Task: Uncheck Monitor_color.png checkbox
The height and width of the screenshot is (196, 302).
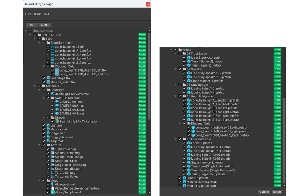Action: 48,153
